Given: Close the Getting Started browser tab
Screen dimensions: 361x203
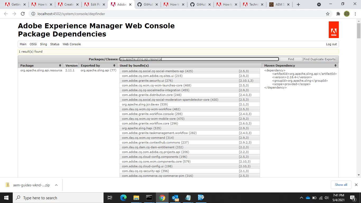Looking at the screenshot, I should [x=25, y=4].
